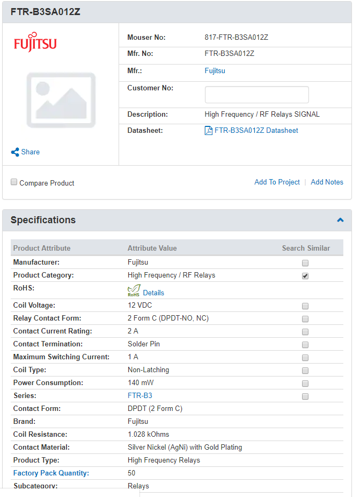Image resolution: width=353 pixels, height=497 pixels.
Task: Tick Search Similar for Coil Type
Action: 305,371
